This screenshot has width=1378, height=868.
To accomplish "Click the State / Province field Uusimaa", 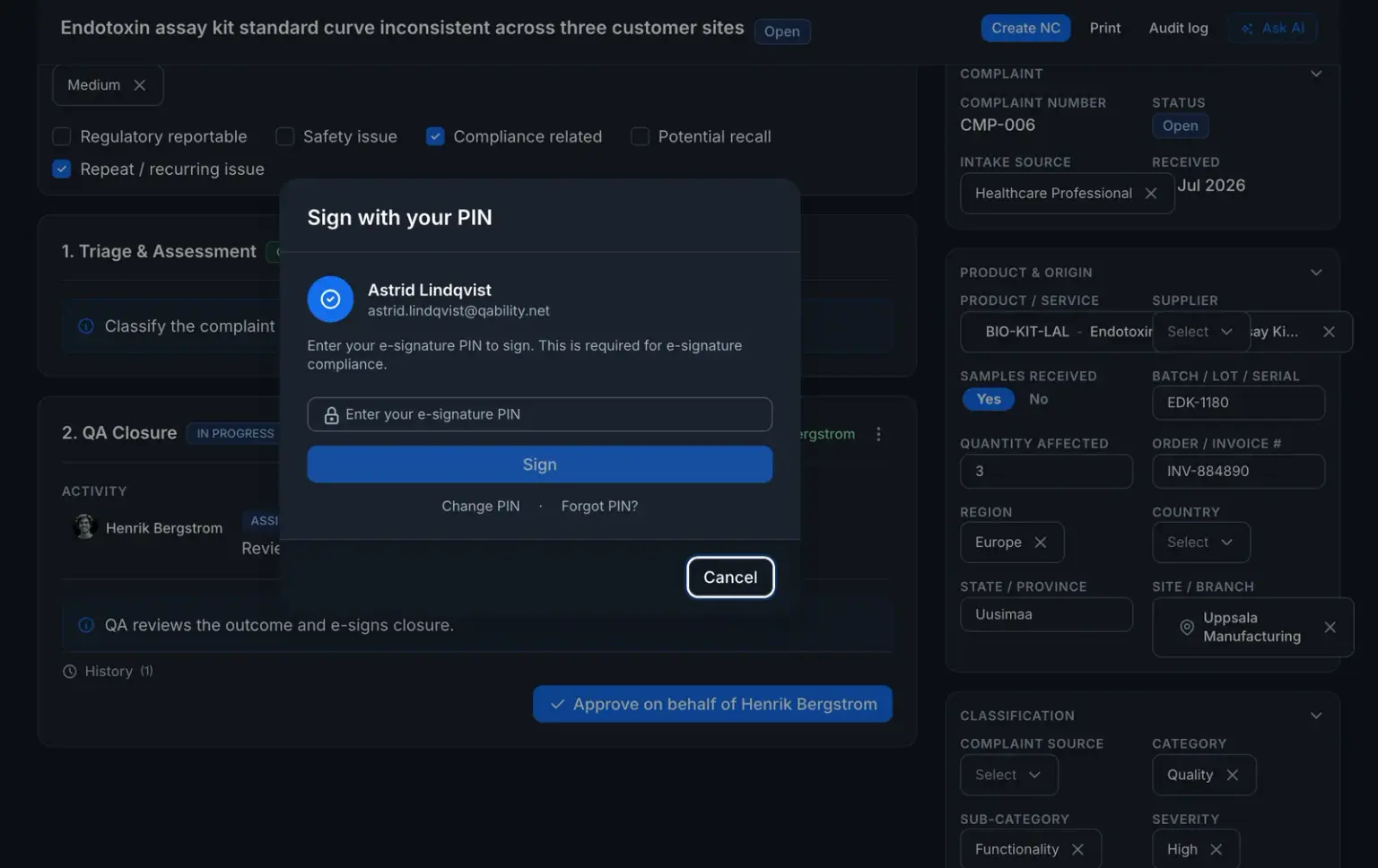I will pos(1046,615).
